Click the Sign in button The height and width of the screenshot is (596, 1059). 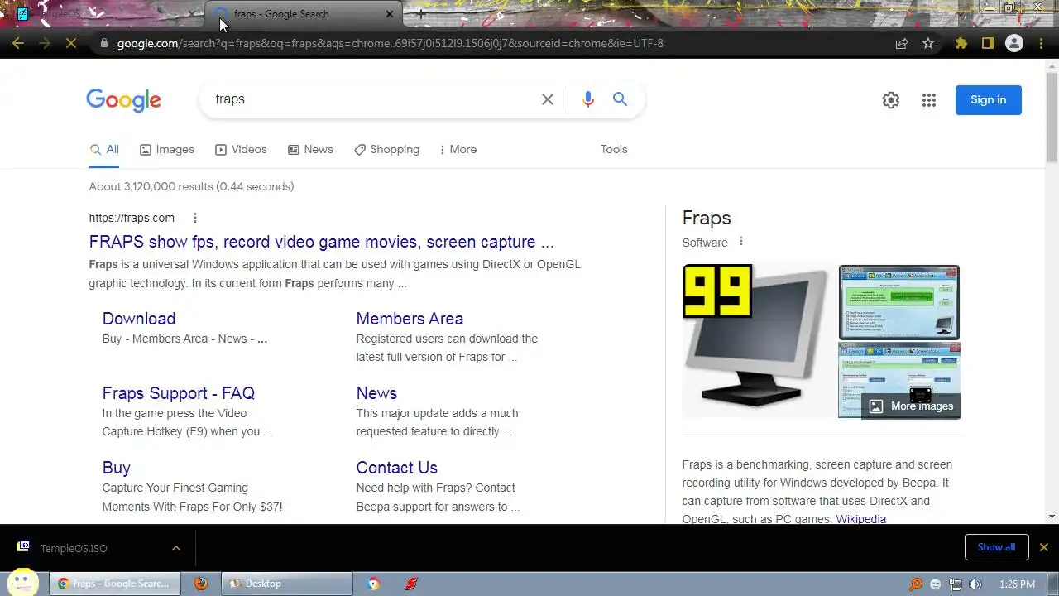click(x=989, y=100)
